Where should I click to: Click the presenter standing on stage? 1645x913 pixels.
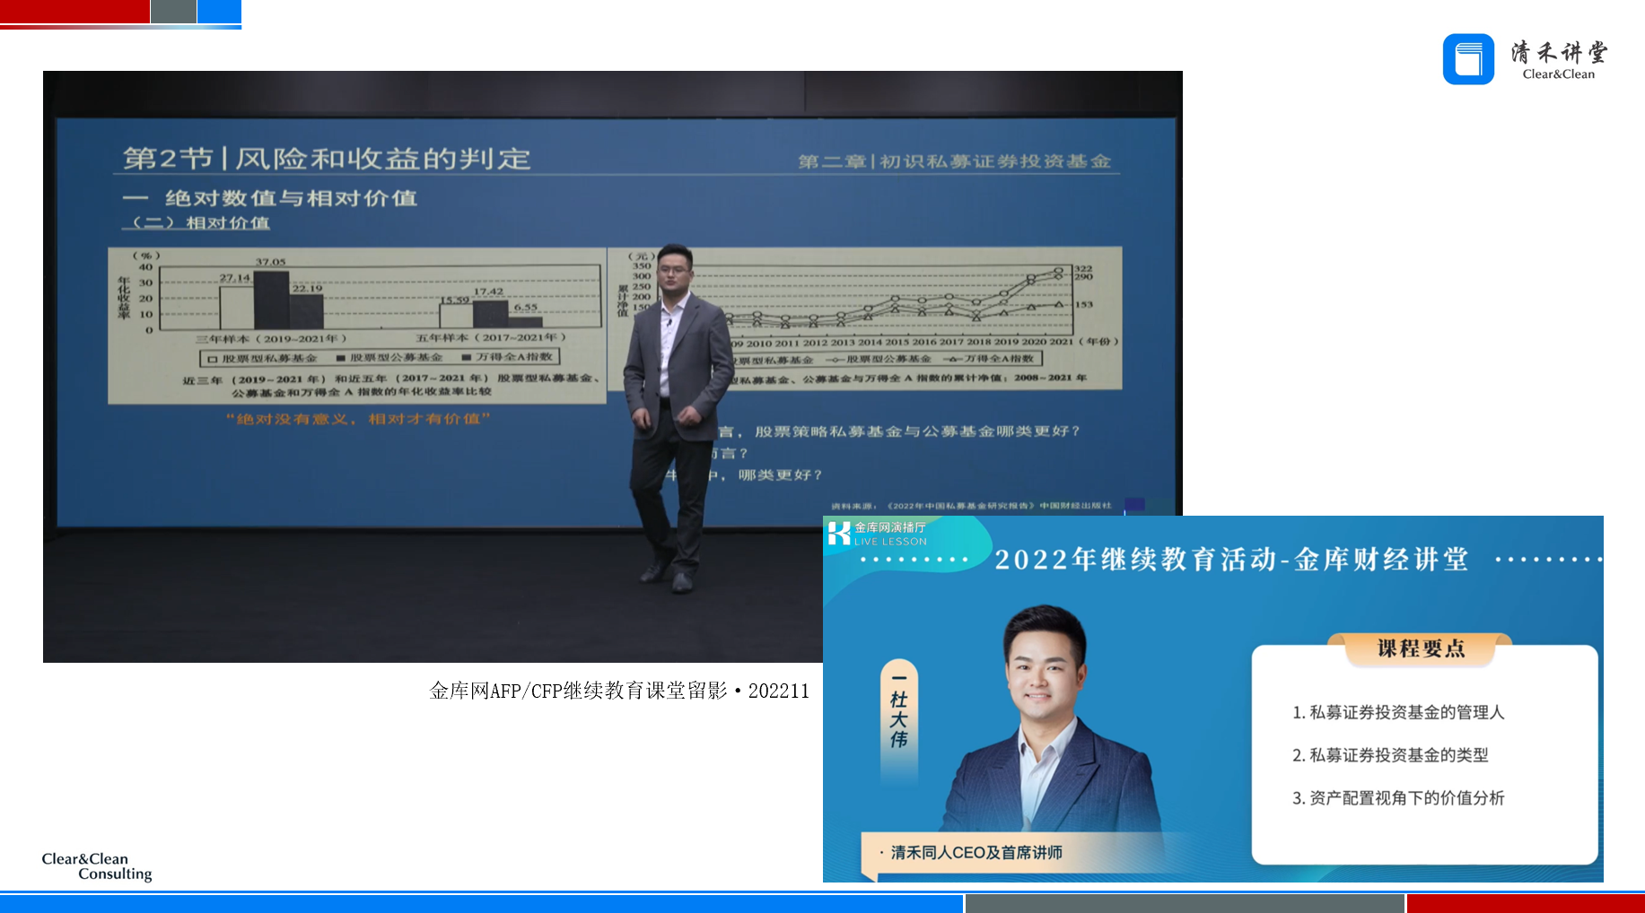675,413
